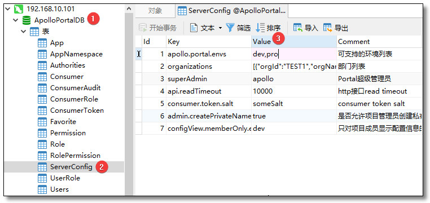The width and height of the screenshot is (430, 203).
Task: Open the 文本 dropdown arrow
Action: (x=220, y=28)
